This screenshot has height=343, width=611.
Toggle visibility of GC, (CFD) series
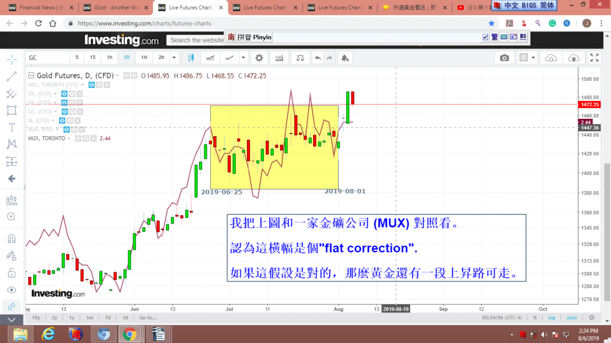coord(64,111)
